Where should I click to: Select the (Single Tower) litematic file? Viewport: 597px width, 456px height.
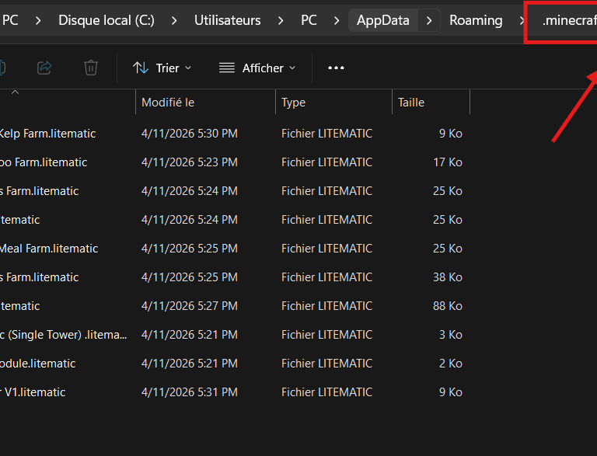62,335
